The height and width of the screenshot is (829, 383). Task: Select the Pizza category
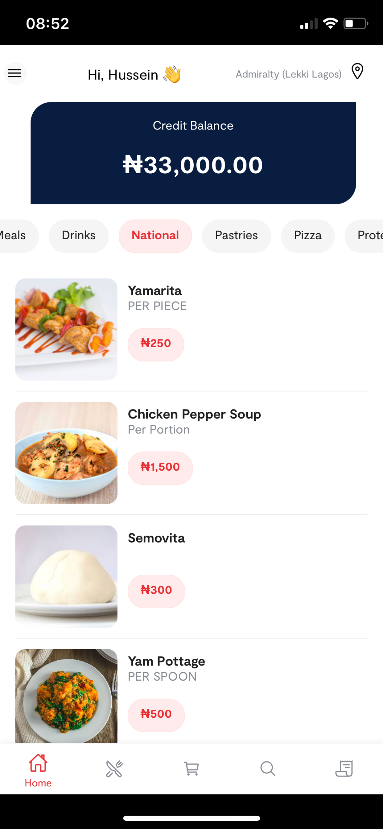[x=308, y=236]
